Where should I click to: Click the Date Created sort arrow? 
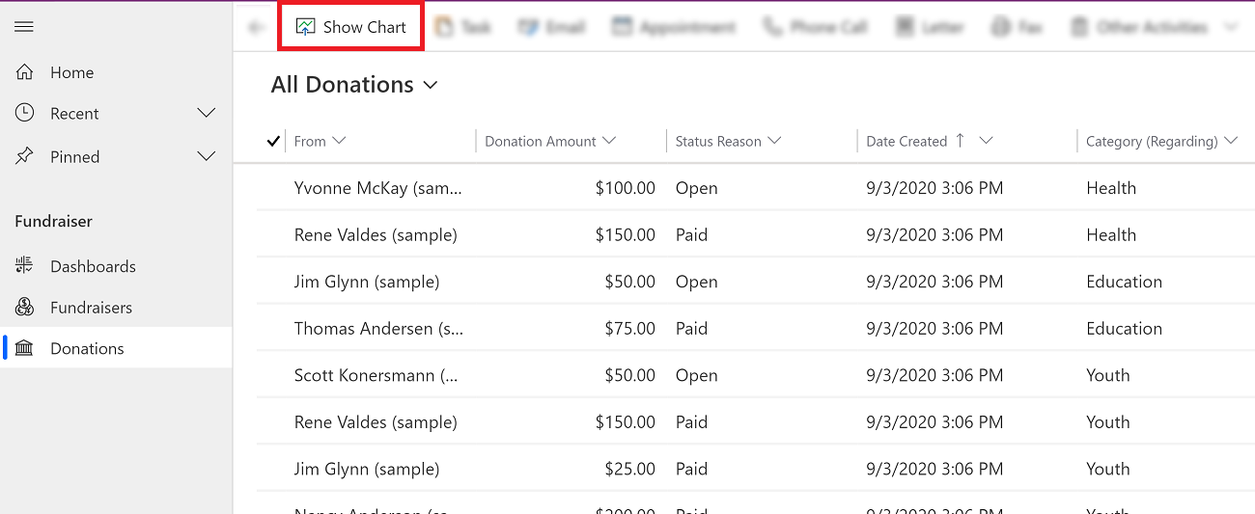click(960, 140)
